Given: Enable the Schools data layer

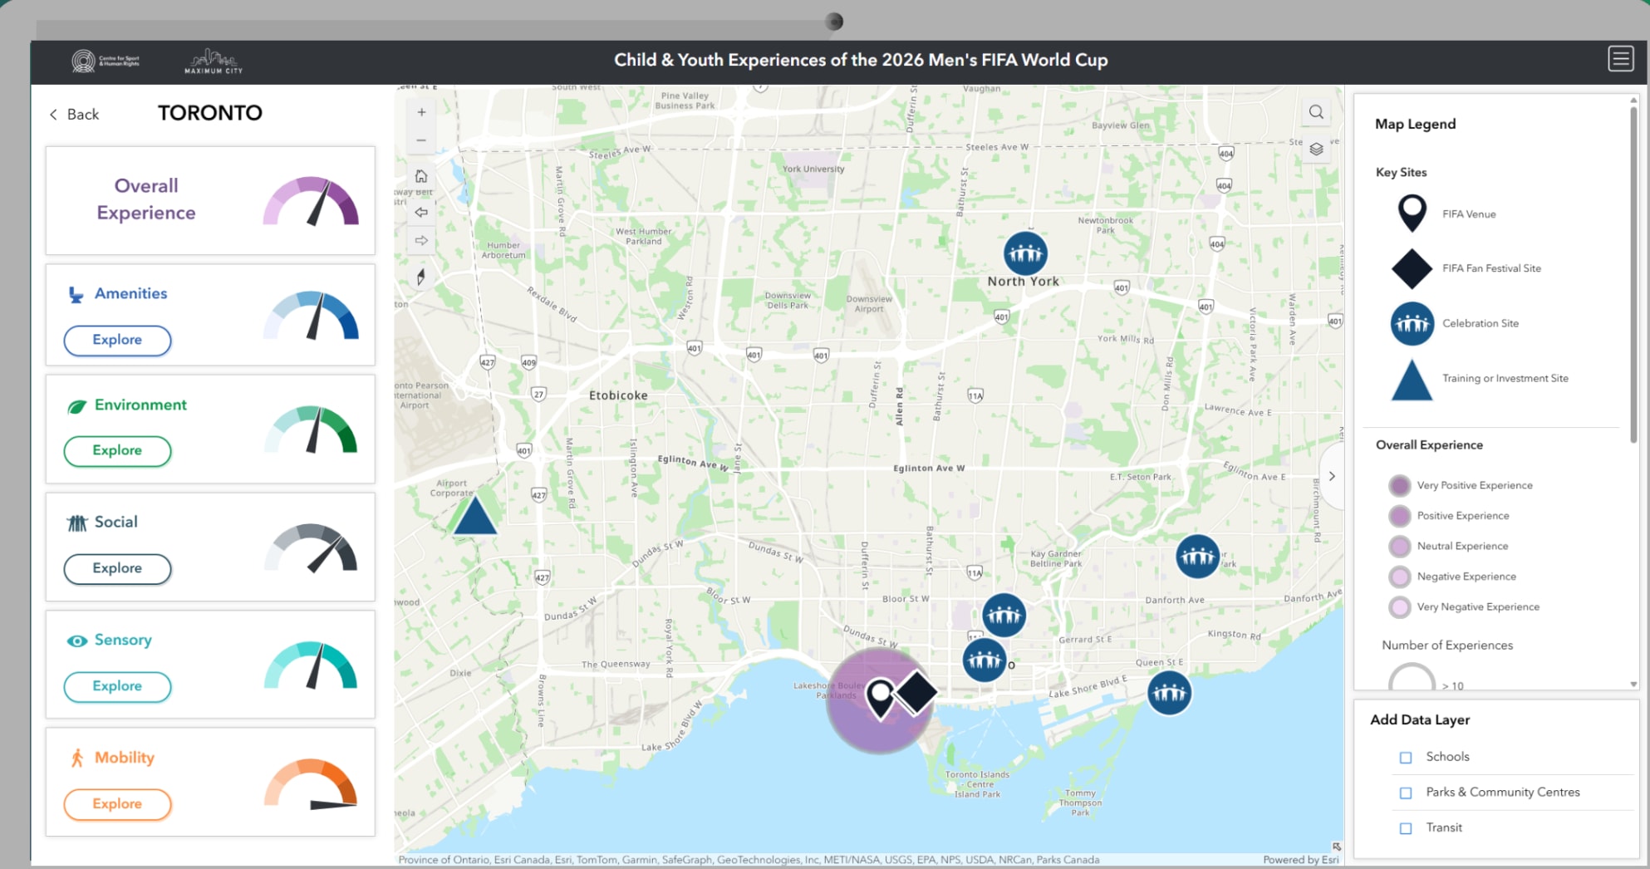Looking at the screenshot, I should (1406, 757).
